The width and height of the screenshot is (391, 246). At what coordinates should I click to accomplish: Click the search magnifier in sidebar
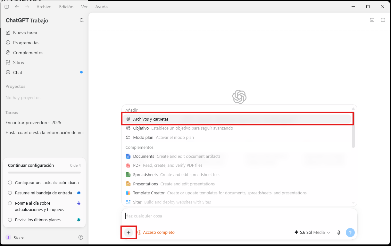82,20
